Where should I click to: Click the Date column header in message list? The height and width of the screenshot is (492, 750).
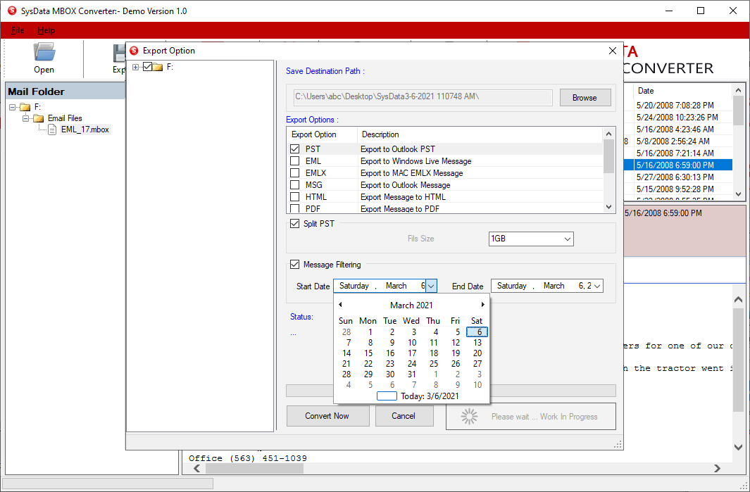tap(682, 91)
